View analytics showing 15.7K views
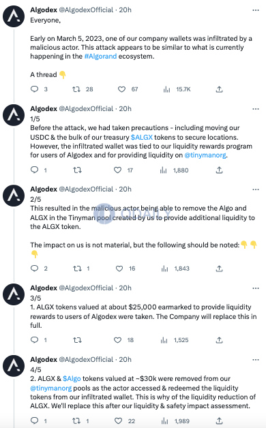Viewport: 266px width, 428px height. click(177, 89)
